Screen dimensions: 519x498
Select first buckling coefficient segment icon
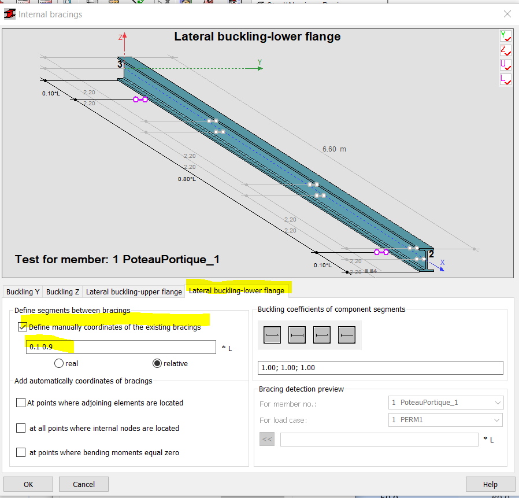click(x=272, y=334)
